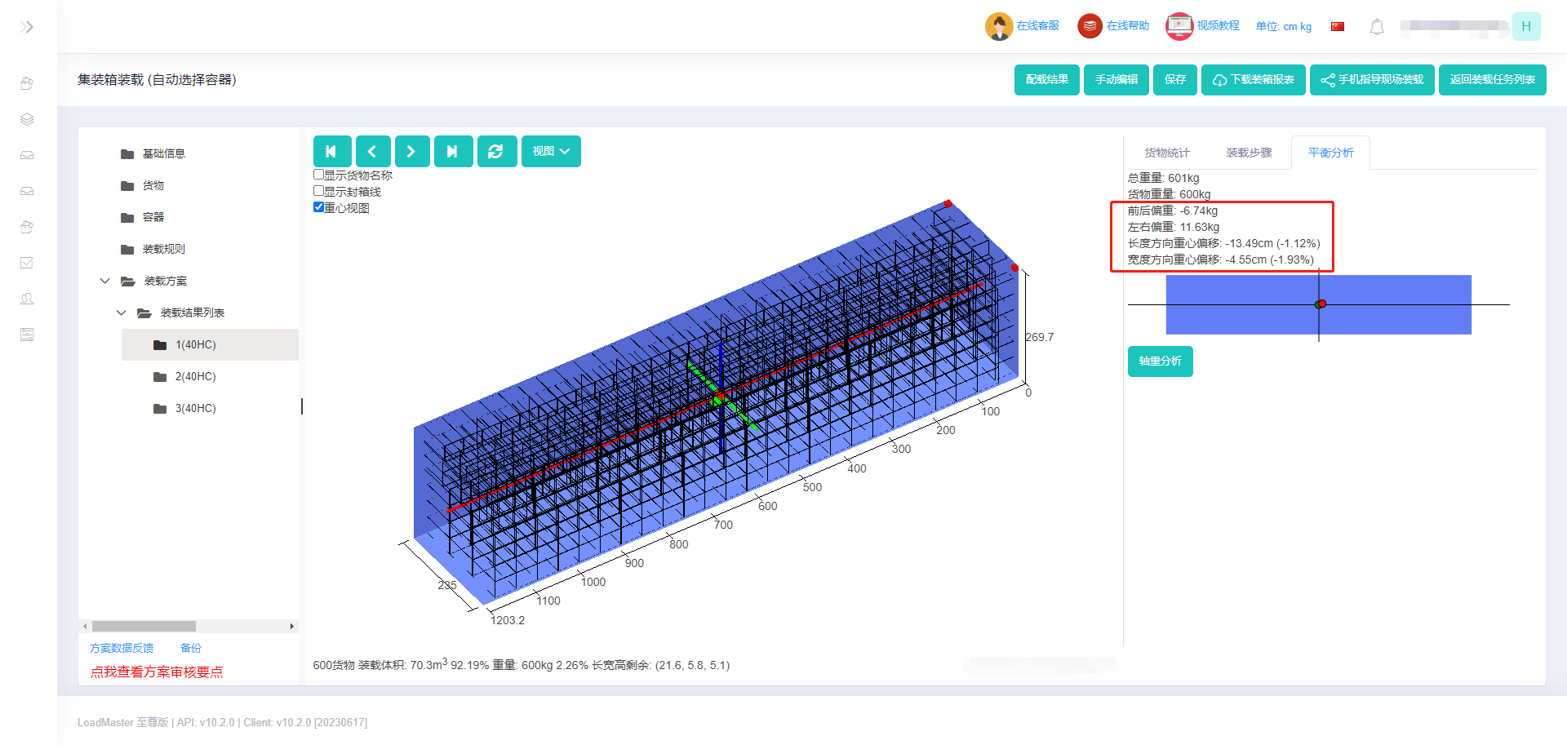Go to previous loading step
The image size is (1567, 745).
pyautogui.click(x=373, y=152)
